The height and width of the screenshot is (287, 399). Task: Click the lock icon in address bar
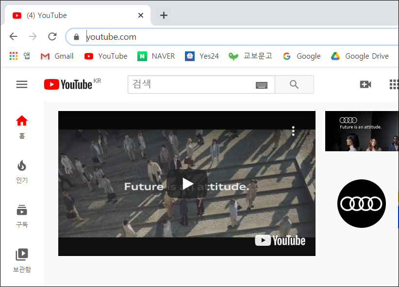pyautogui.click(x=76, y=37)
